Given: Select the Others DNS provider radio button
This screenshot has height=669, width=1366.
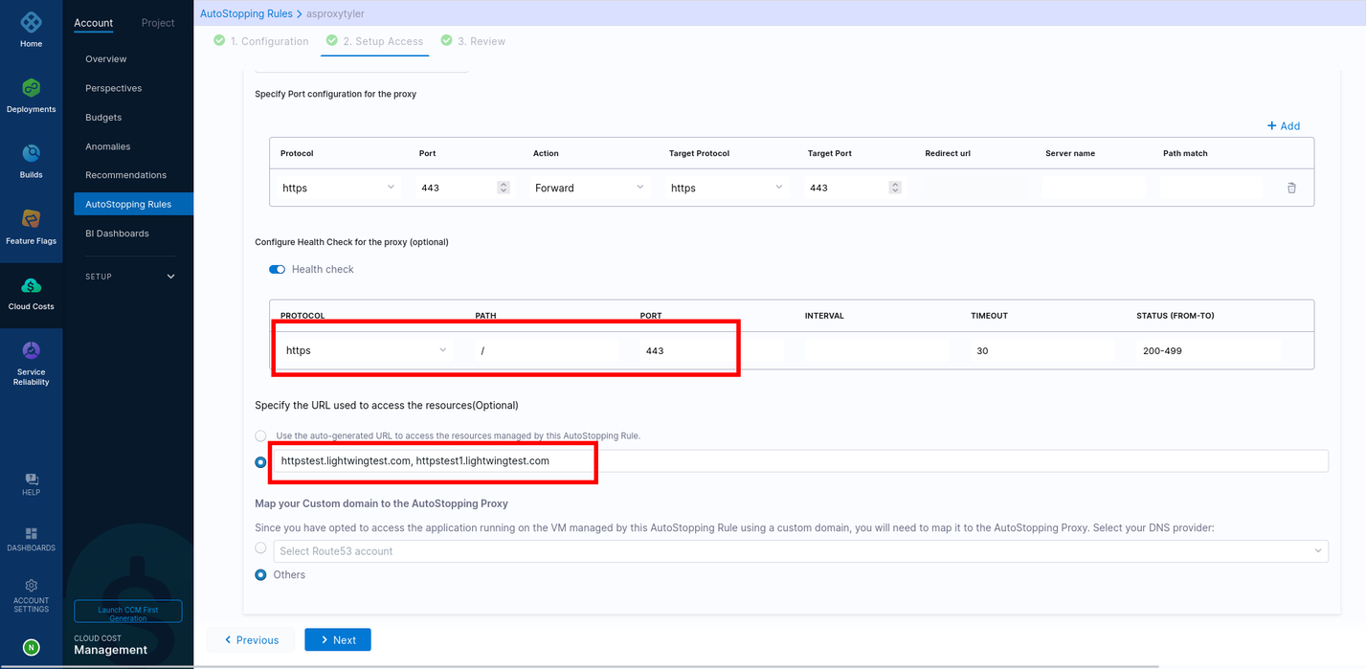Looking at the screenshot, I should (260, 575).
